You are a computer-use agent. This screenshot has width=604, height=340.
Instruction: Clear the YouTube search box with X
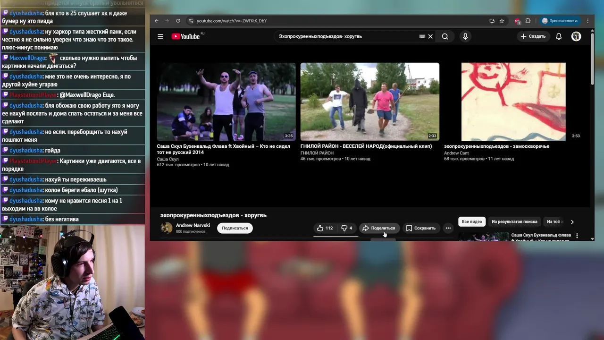coord(430,36)
